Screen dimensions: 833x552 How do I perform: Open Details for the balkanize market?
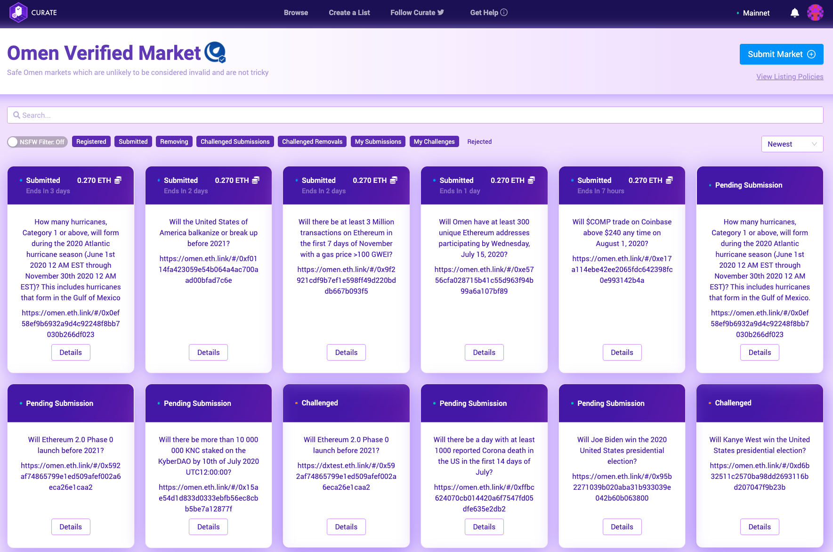[x=209, y=353]
